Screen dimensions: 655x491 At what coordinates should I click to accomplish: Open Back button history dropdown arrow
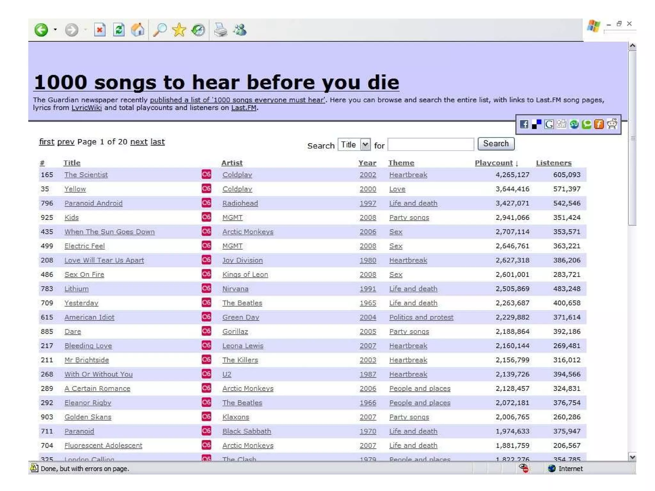55,30
